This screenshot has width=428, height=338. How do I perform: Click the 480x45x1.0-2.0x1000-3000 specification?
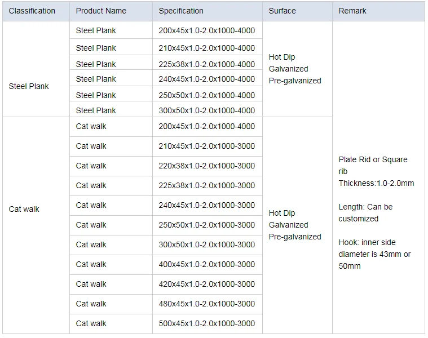click(206, 304)
